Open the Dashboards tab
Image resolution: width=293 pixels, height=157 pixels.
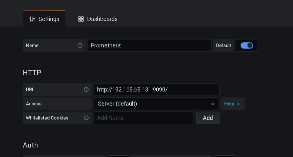(98, 19)
